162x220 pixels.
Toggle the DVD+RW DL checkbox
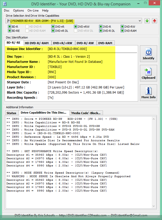(75, 31)
